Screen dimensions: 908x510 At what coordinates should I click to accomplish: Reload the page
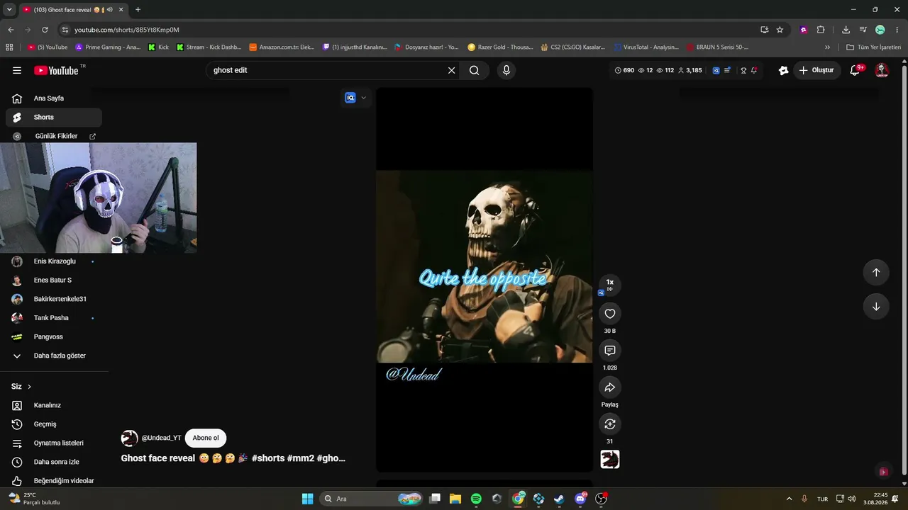[45, 30]
